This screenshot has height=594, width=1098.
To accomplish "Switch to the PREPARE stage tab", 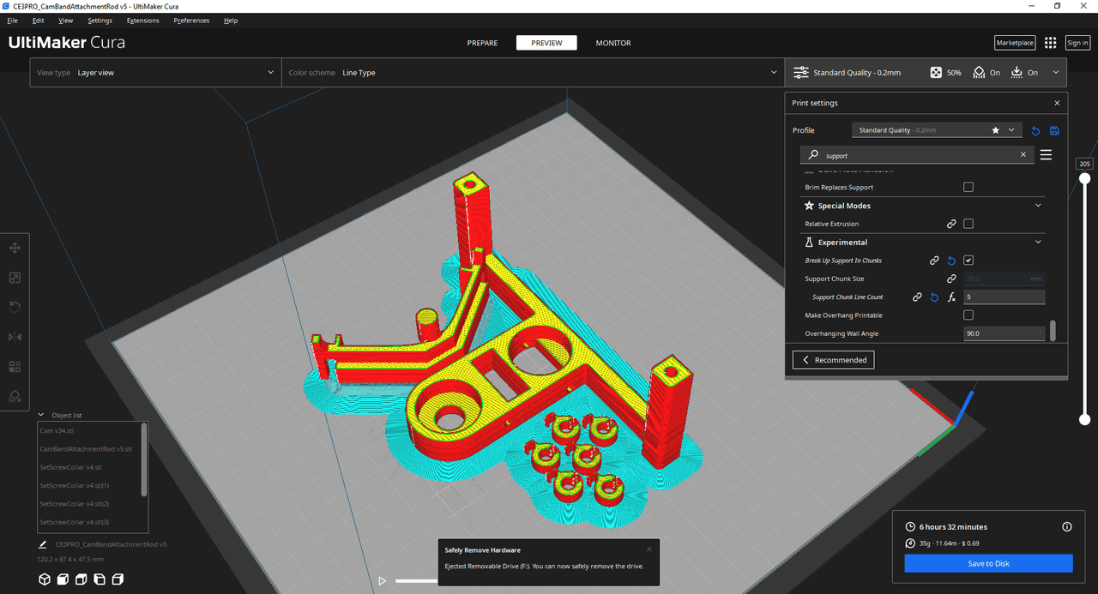I will 482,43.
